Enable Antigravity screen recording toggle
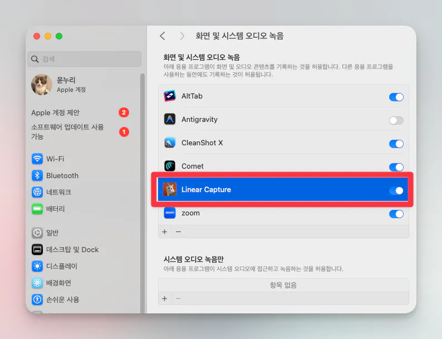The height and width of the screenshot is (339, 442). pyautogui.click(x=396, y=120)
